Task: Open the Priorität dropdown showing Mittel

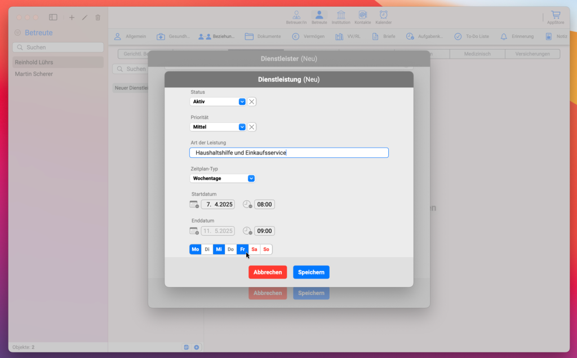Action: tap(218, 127)
